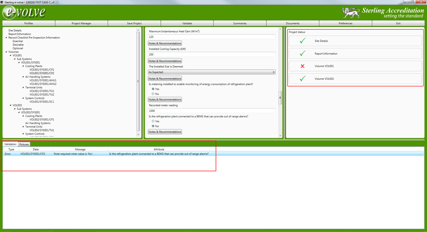The image size is (427, 232).
Task: Select VOL001/SYS001/CP1 in the tree
Action: (x=42, y=70)
